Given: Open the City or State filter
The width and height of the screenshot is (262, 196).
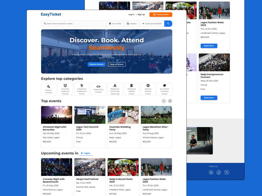Looking at the screenshot, I should [115, 24].
